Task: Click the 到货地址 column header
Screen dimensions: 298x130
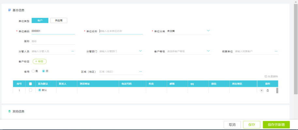Action: (x=98, y=84)
